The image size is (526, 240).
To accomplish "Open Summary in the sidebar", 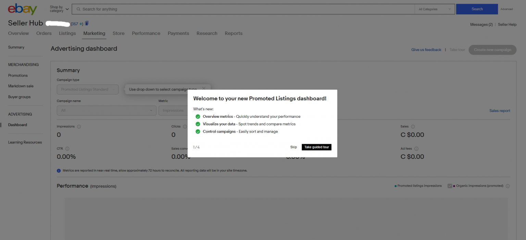I will [16, 48].
